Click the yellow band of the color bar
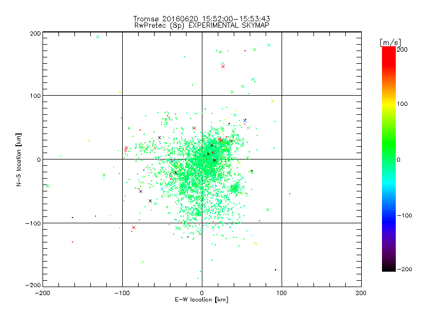 tap(389, 104)
